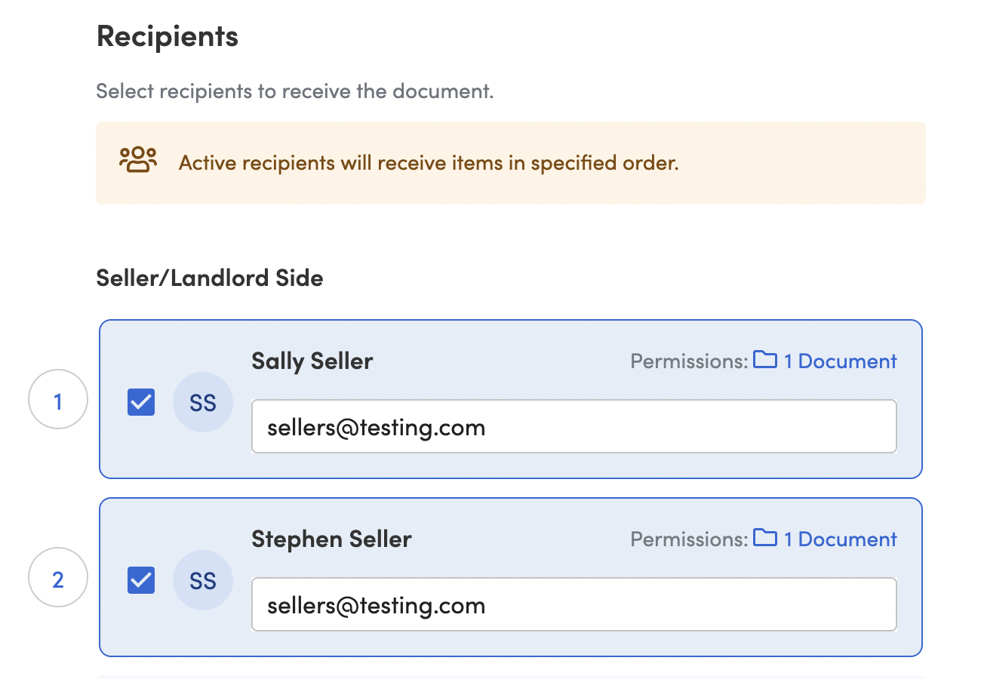Uncheck the Sally Seller recipient checkbox

click(x=141, y=402)
